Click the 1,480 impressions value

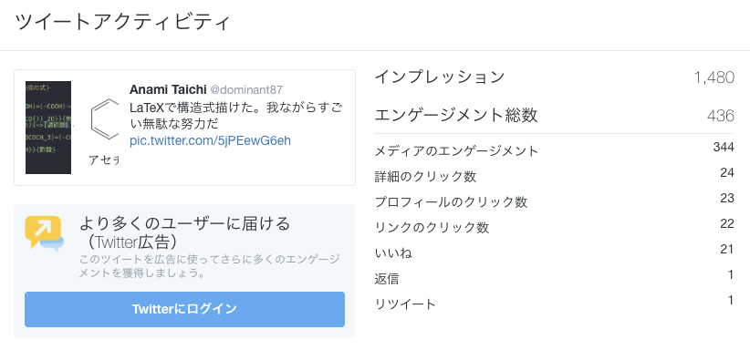(714, 77)
